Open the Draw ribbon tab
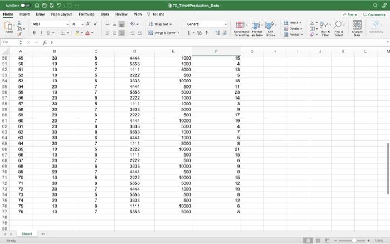390x244 pixels. pyautogui.click(x=40, y=14)
